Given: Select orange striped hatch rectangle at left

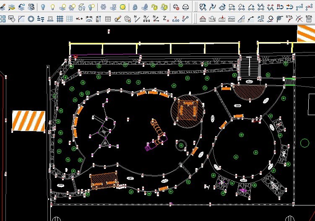Looking at the screenshot, I should pyautogui.click(x=29, y=121).
